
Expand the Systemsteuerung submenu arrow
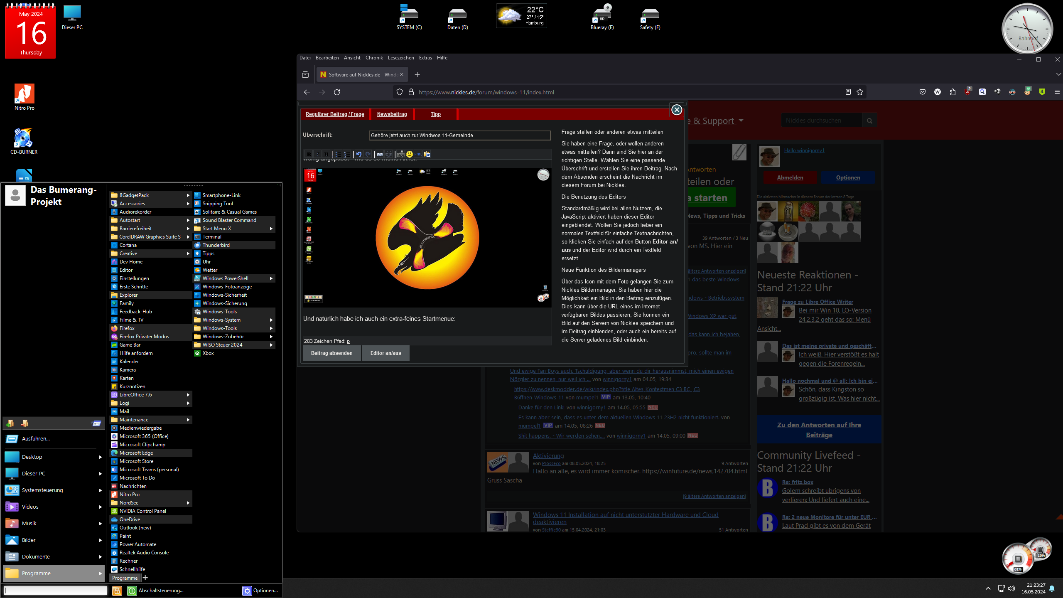[100, 490]
